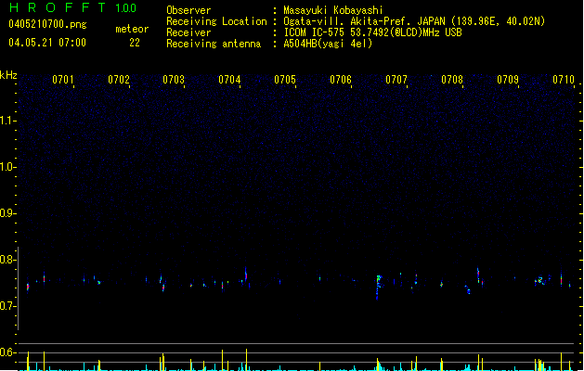
Task: Click the 0706 time marker
Action: [x=341, y=80]
